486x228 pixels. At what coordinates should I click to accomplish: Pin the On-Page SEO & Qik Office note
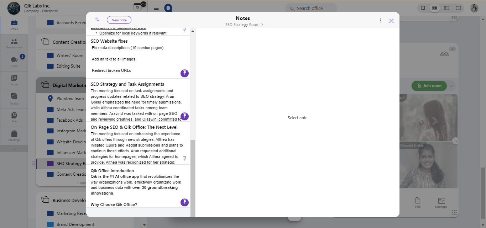[184, 158]
